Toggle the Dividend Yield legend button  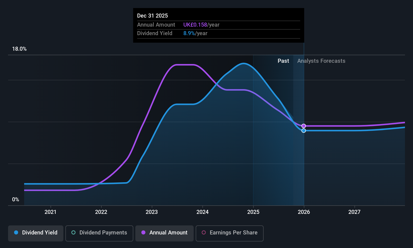[x=36, y=233]
